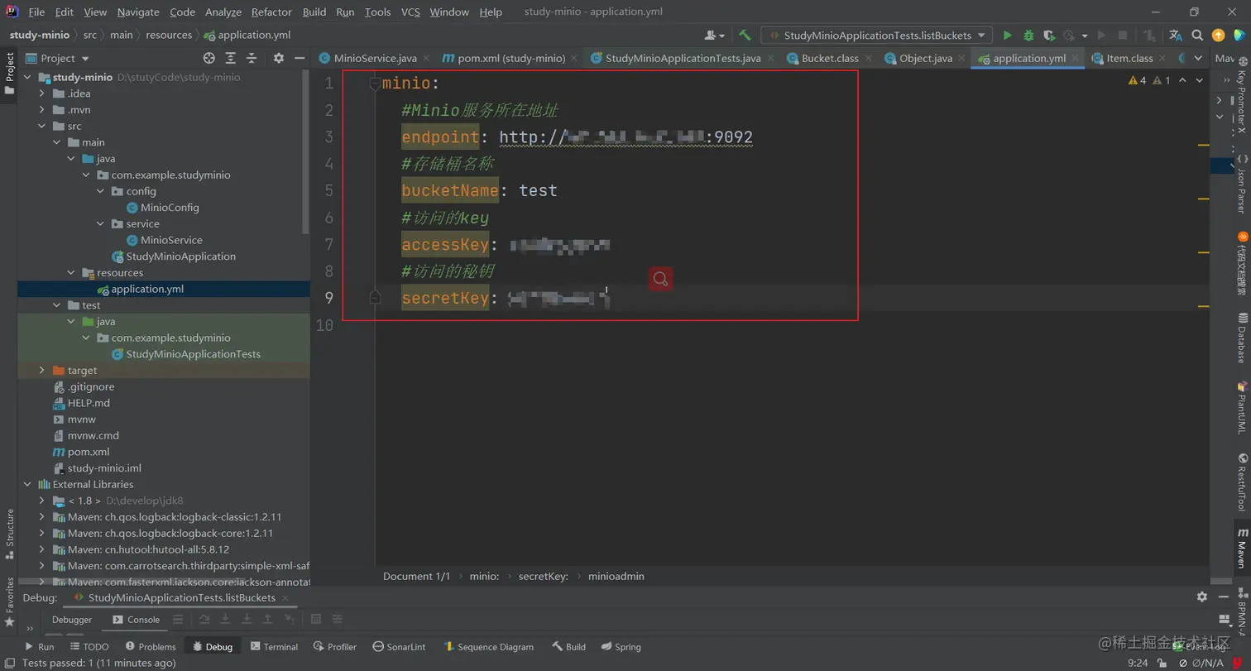The width and height of the screenshot is (1251, 671).
Task: Close the application.yml editor tab
Action: pyautogui.click(x=1076, y=59)
